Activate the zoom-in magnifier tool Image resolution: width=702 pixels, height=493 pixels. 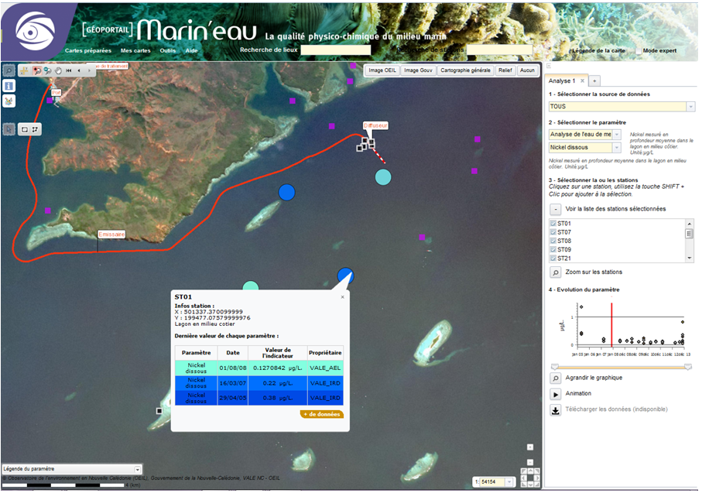point(36,70)
